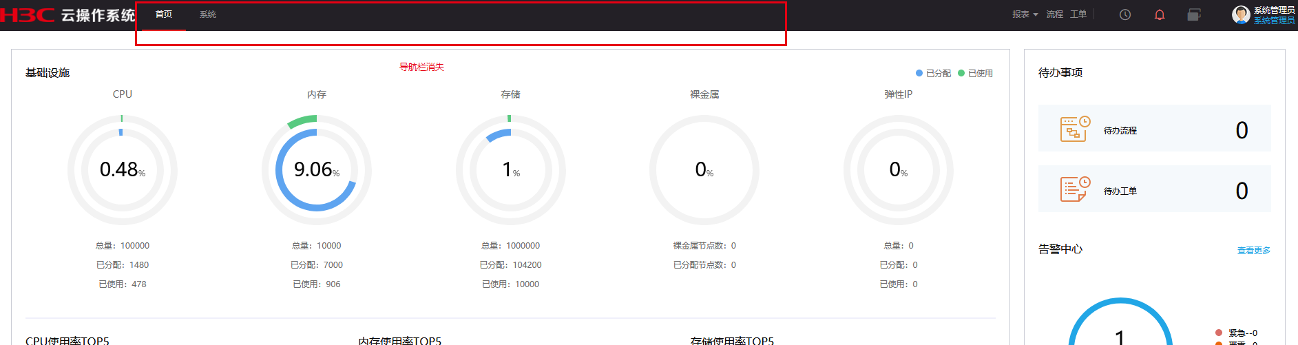Open the clock history icon in header
This screenshot has height=345, width=1298.
[1125, 14]
